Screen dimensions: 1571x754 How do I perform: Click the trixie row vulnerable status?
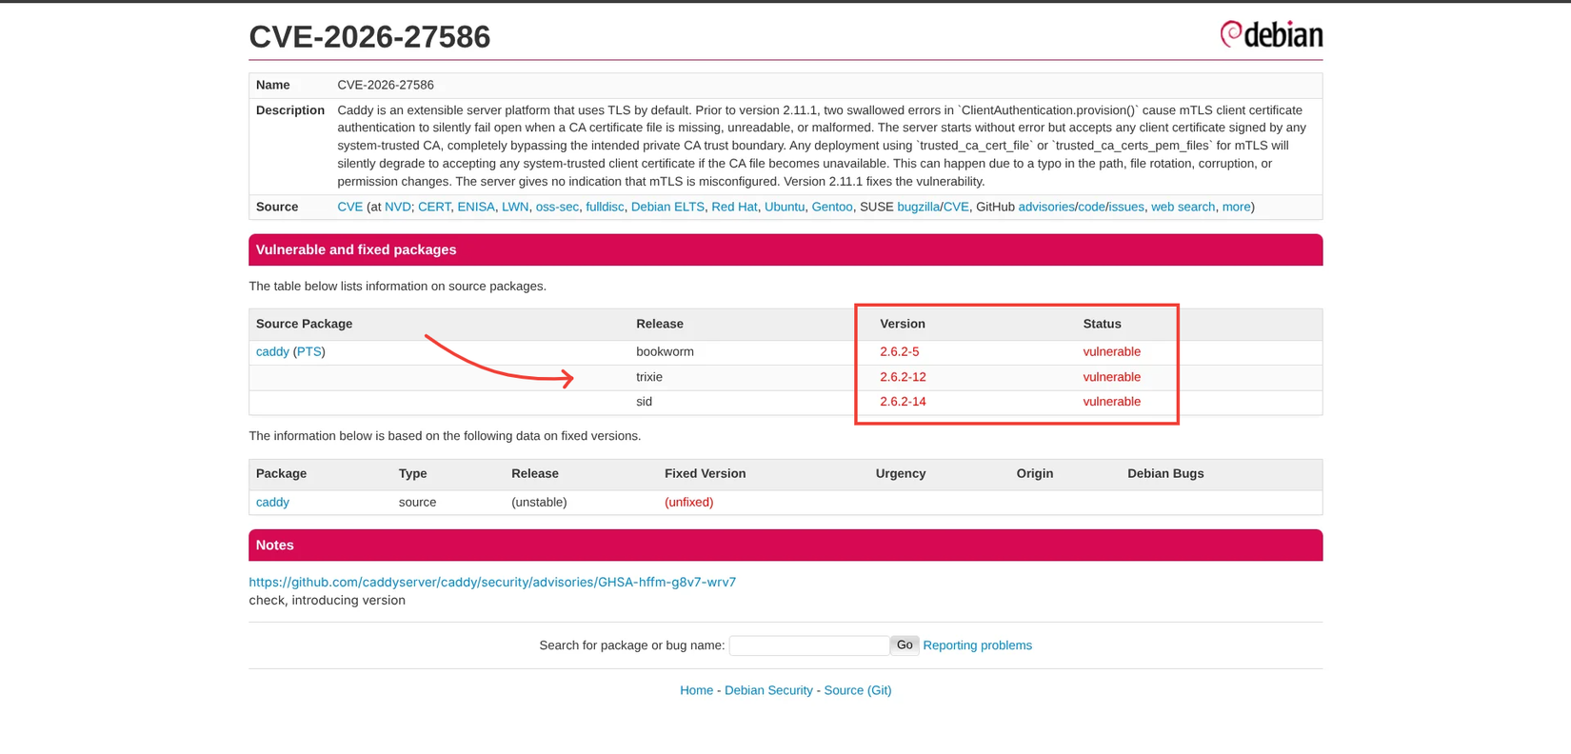pyautogui.click(x=1111, y=377)
